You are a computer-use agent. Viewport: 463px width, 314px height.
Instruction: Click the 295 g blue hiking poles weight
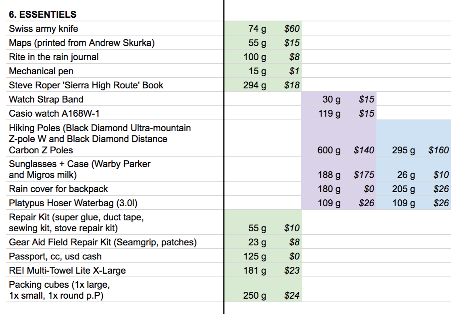403,150
